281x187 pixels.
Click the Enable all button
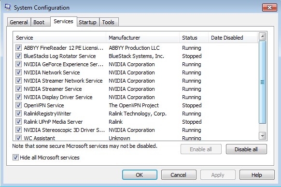(x=201, y=149)
